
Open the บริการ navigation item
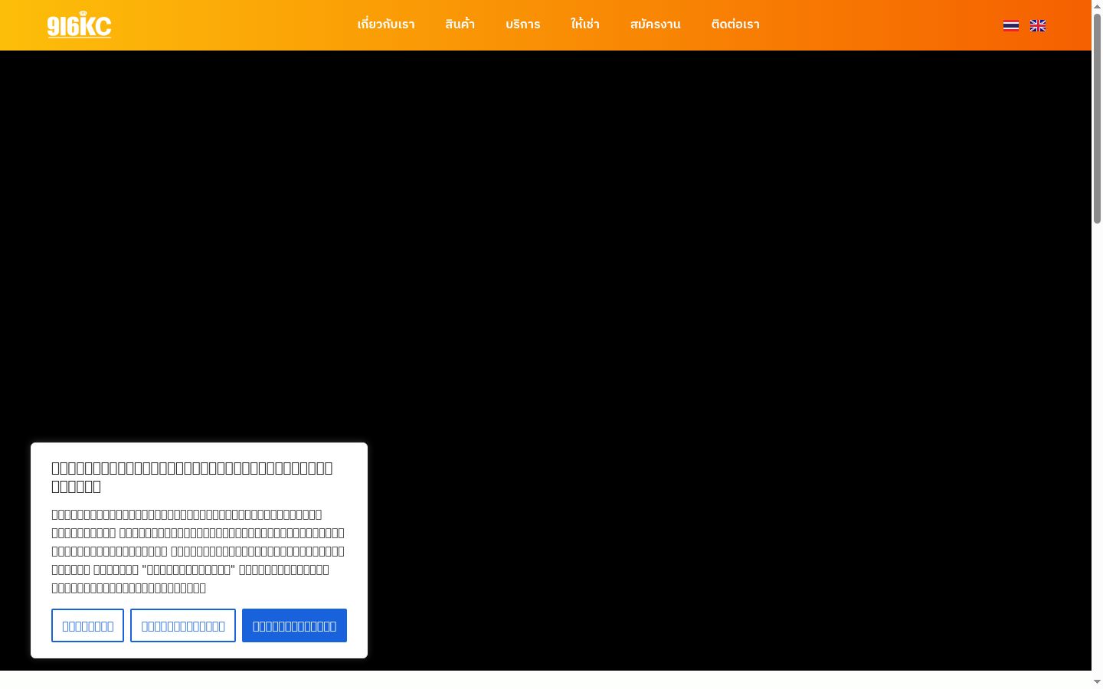[x=523, y=24]
